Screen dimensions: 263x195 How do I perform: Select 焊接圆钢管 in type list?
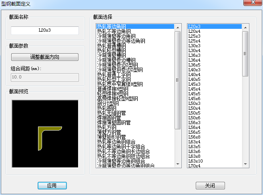point(135,118)
